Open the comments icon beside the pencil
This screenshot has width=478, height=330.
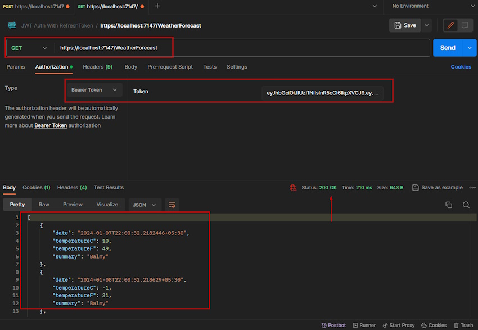pyautogui.click(x=465, y=25)
